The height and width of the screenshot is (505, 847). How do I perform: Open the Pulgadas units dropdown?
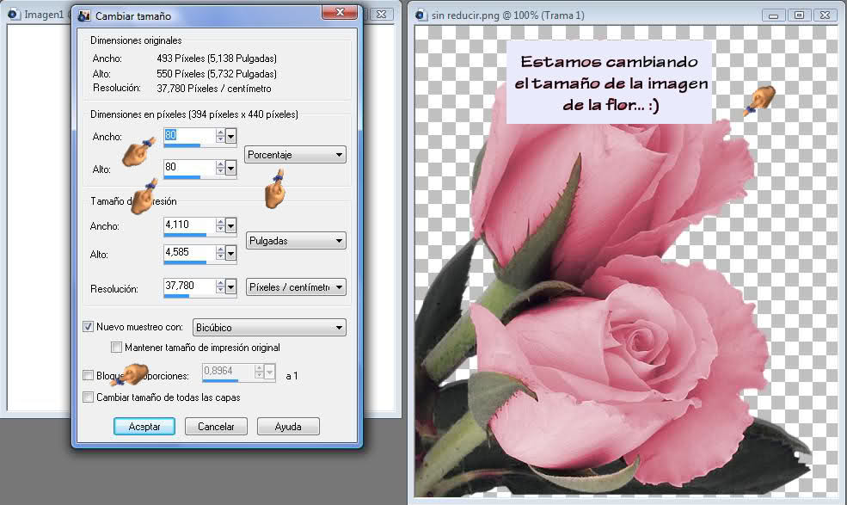tap(296, 241)
